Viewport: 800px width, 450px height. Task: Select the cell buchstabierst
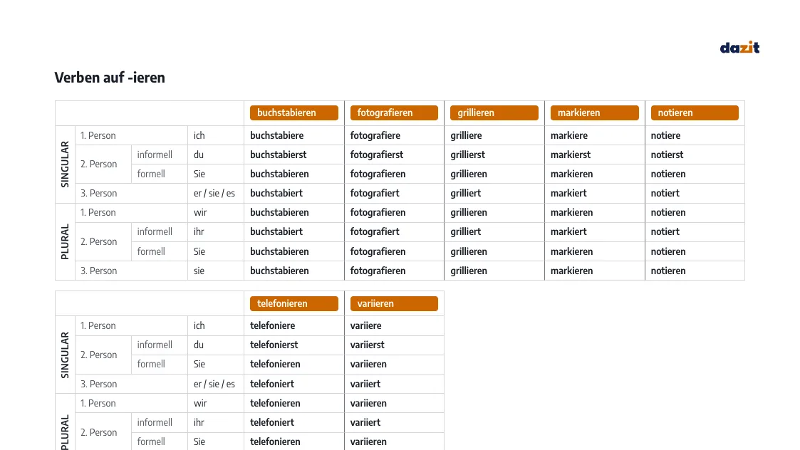[x=294, y=155]
